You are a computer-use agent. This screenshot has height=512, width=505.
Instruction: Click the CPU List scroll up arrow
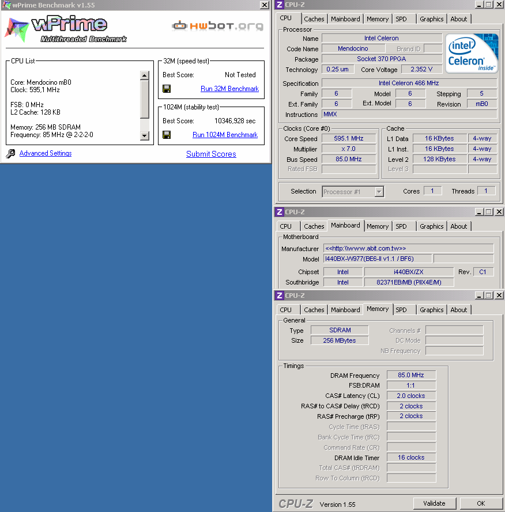145,75
